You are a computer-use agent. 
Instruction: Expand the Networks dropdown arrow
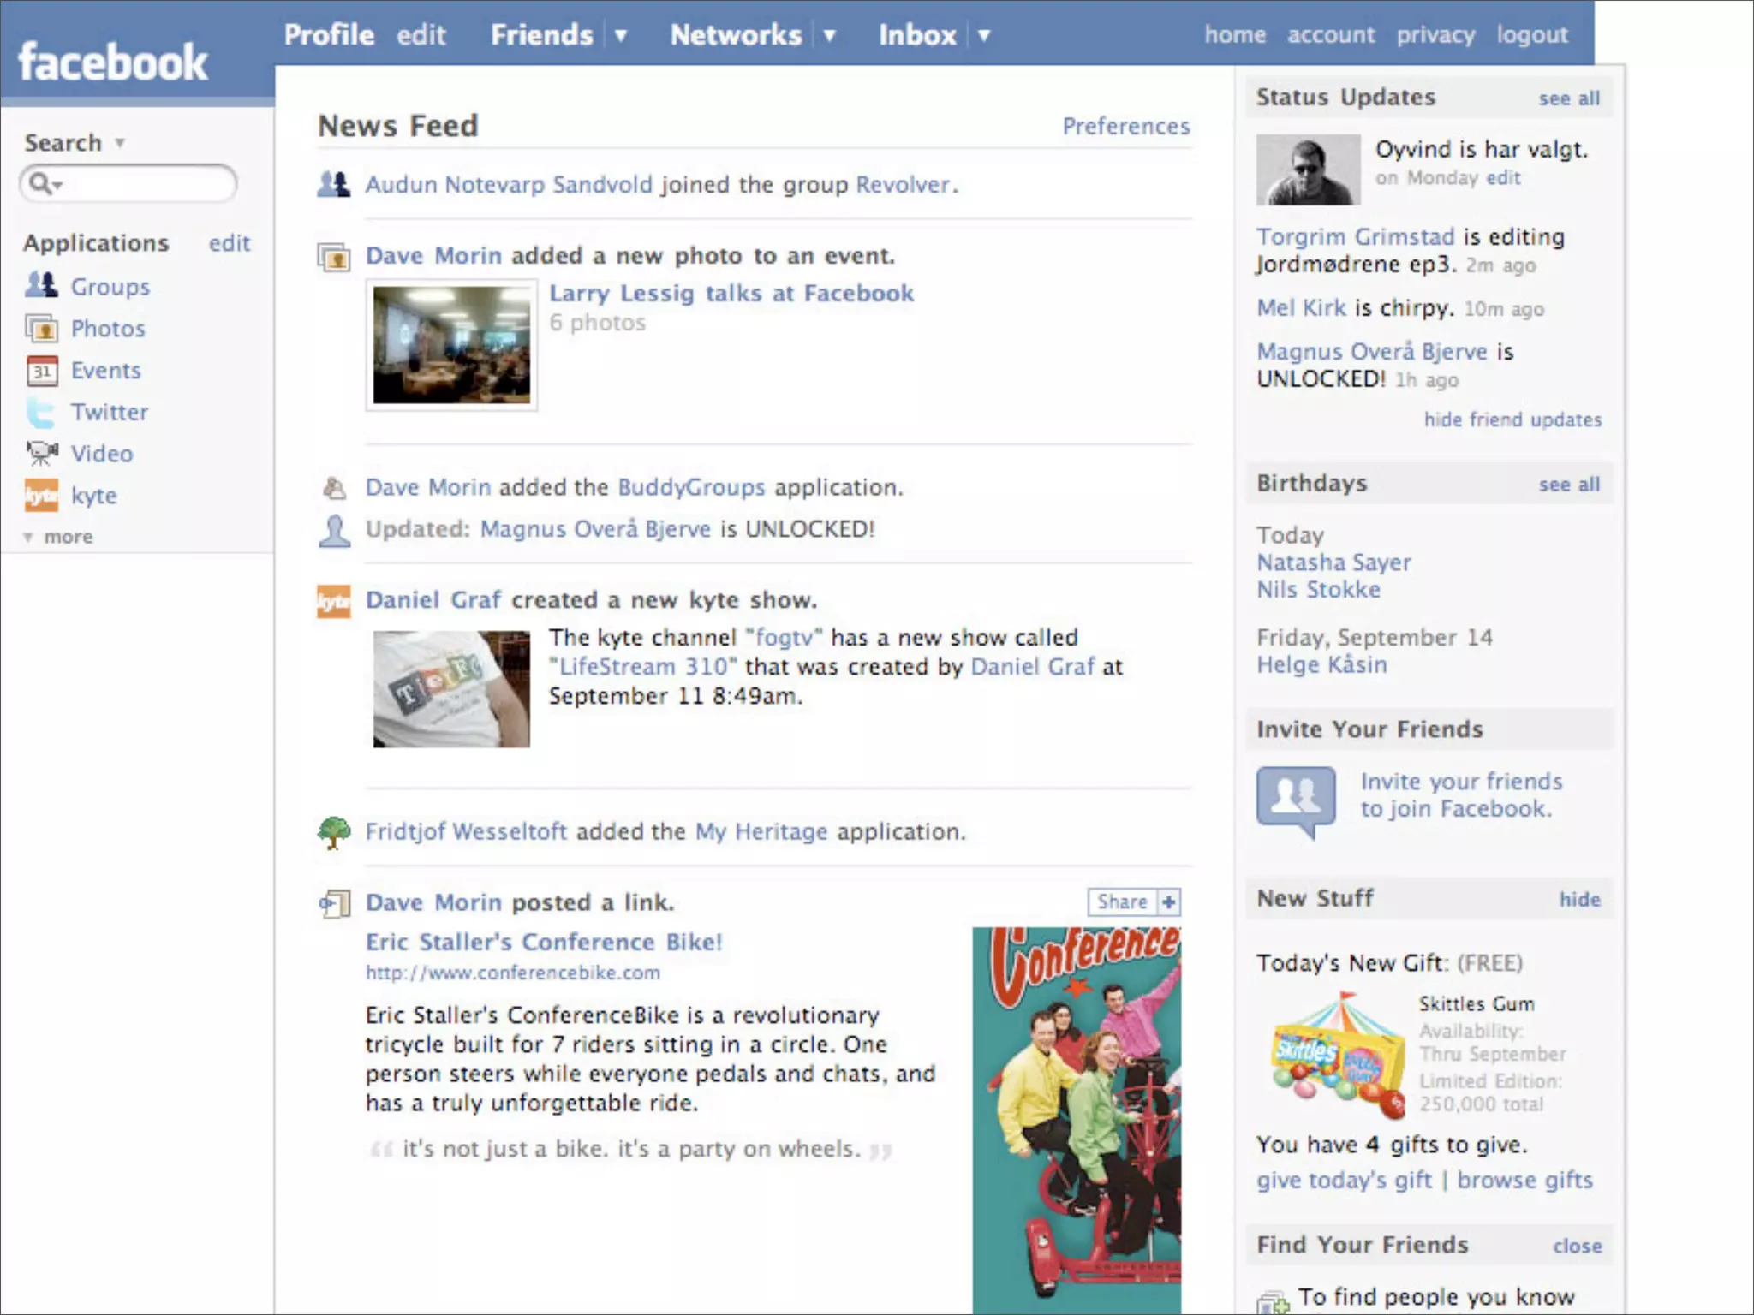829,36
